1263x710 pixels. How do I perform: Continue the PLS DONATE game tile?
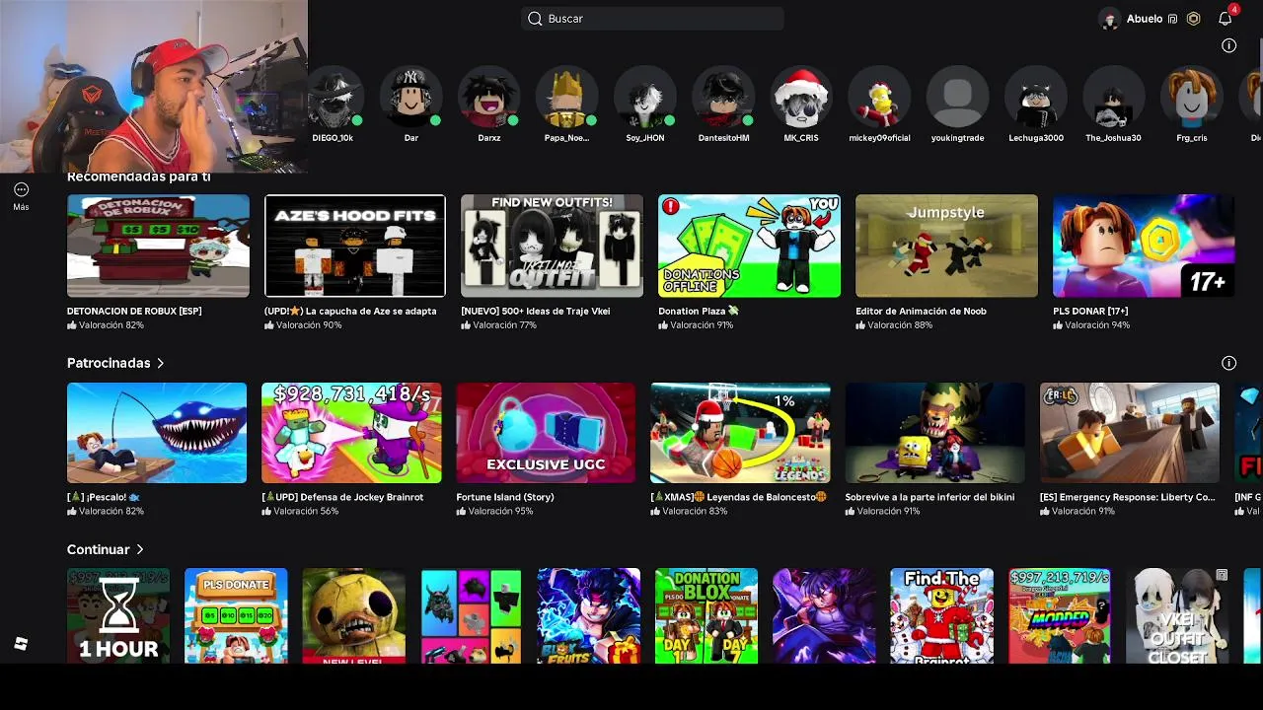236,615
